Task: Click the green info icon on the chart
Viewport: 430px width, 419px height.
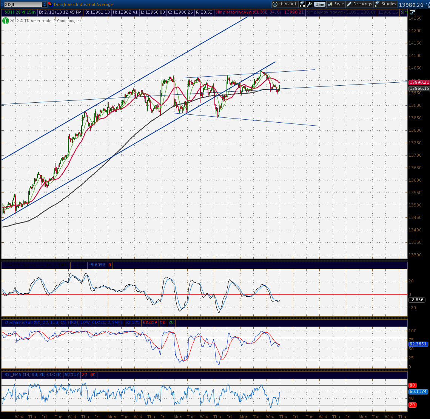Action: [6, 21]
